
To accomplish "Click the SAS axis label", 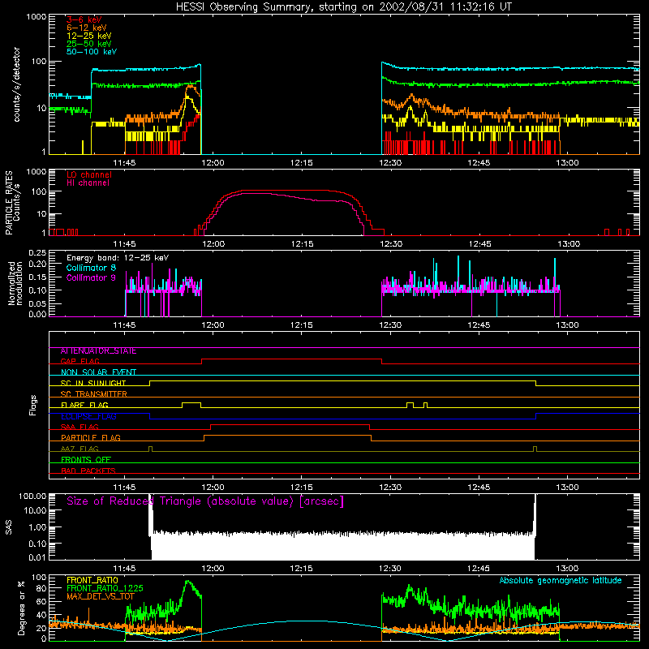I will click(x=9, y=527).
